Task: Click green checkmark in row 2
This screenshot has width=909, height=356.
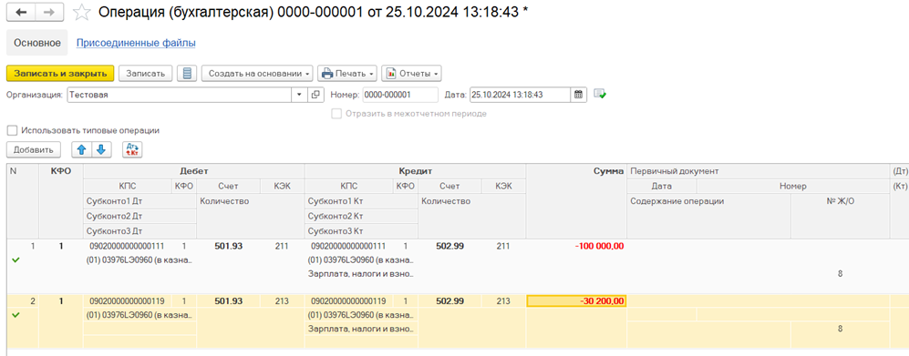Action: pyautogui.click(x=15, y=315)
